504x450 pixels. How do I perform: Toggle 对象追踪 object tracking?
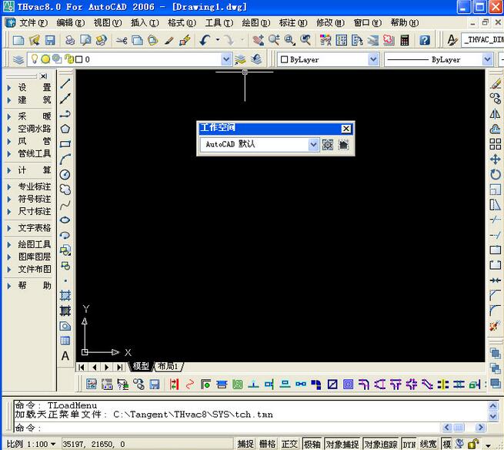pyautogui.click(x=381, y=444)
